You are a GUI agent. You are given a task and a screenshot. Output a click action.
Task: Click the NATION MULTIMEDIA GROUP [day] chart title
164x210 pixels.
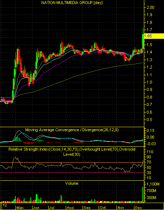tap(72, 3)
